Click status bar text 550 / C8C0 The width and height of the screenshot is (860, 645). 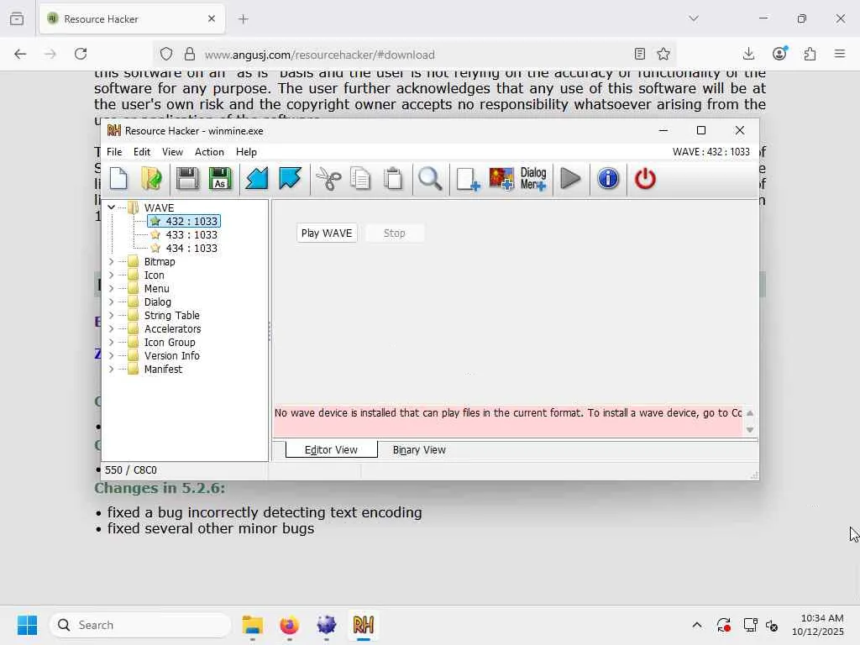pyautogui.click(x=130, y=470)
